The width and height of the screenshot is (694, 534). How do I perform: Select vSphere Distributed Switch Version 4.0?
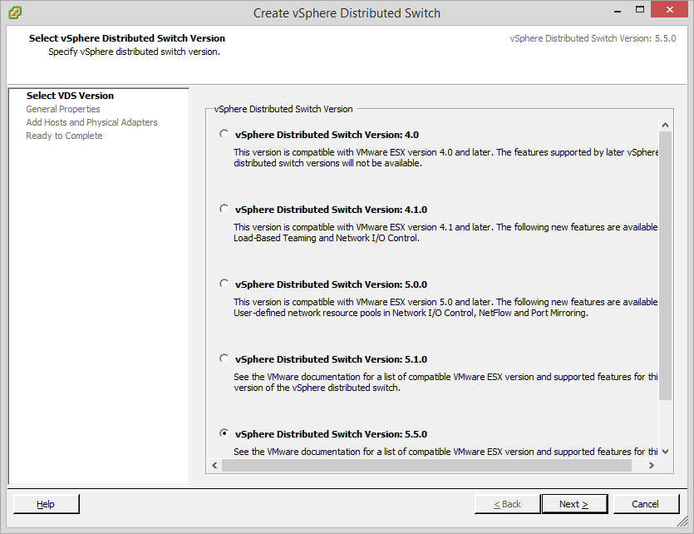pos(224,134)
